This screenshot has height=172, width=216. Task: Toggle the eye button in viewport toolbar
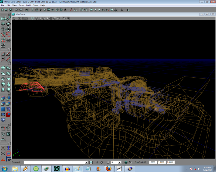(x=64, y=18)
